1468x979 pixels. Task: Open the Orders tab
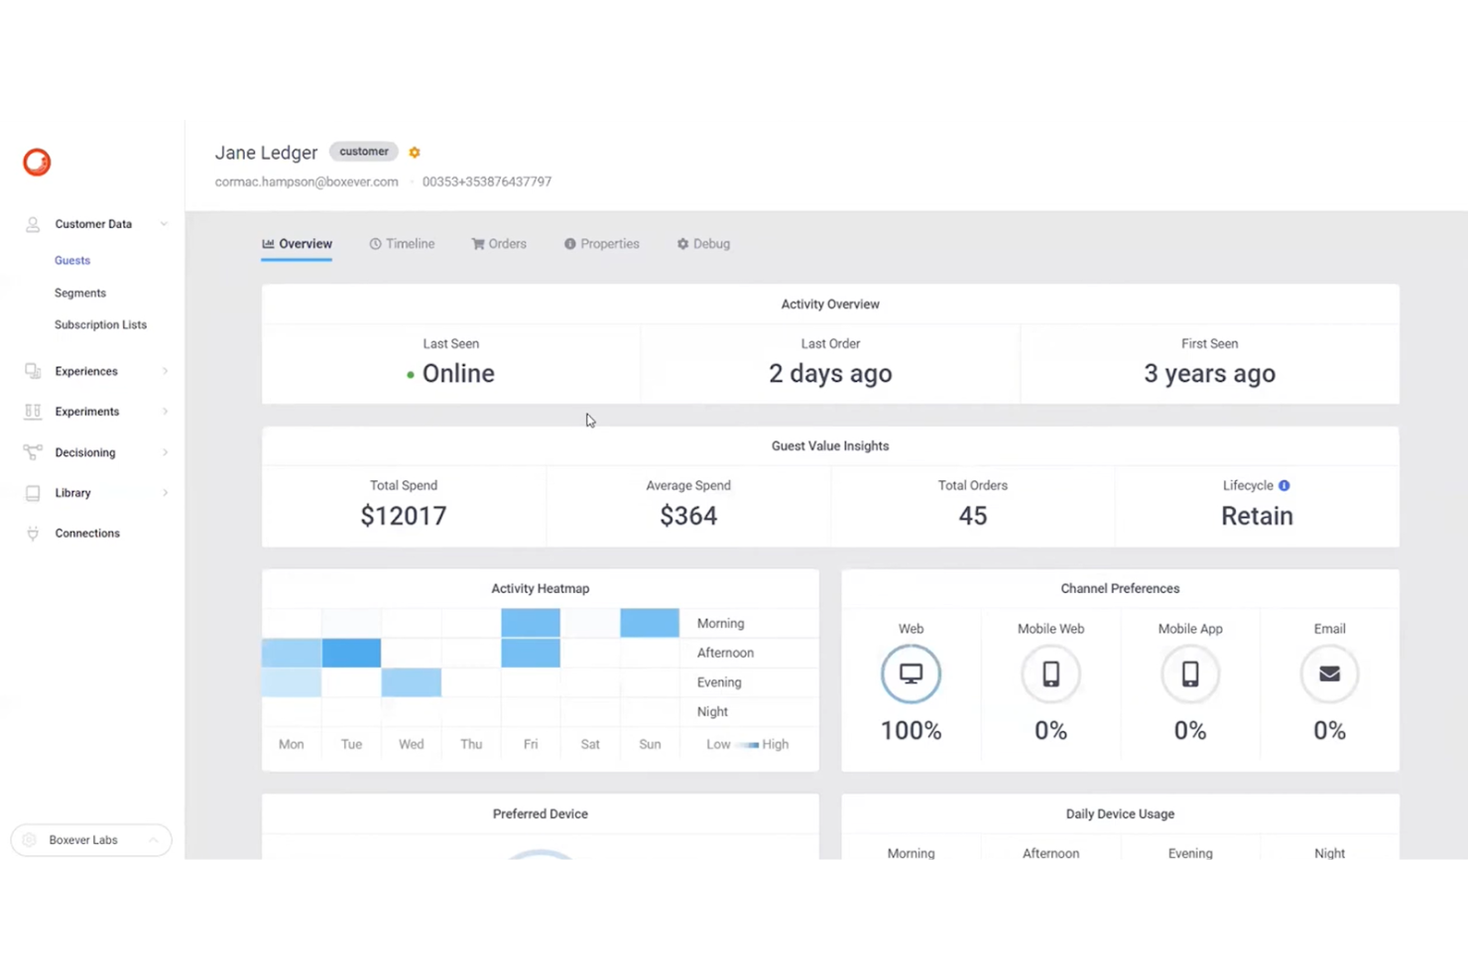click(499, 243)
